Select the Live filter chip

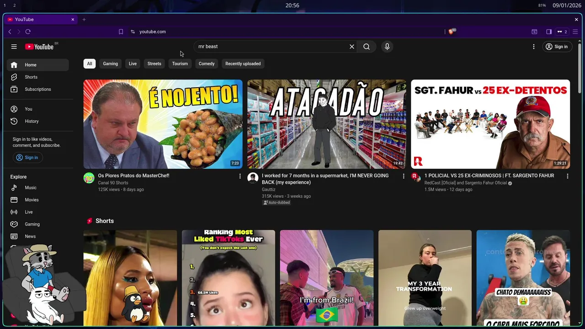133,64
